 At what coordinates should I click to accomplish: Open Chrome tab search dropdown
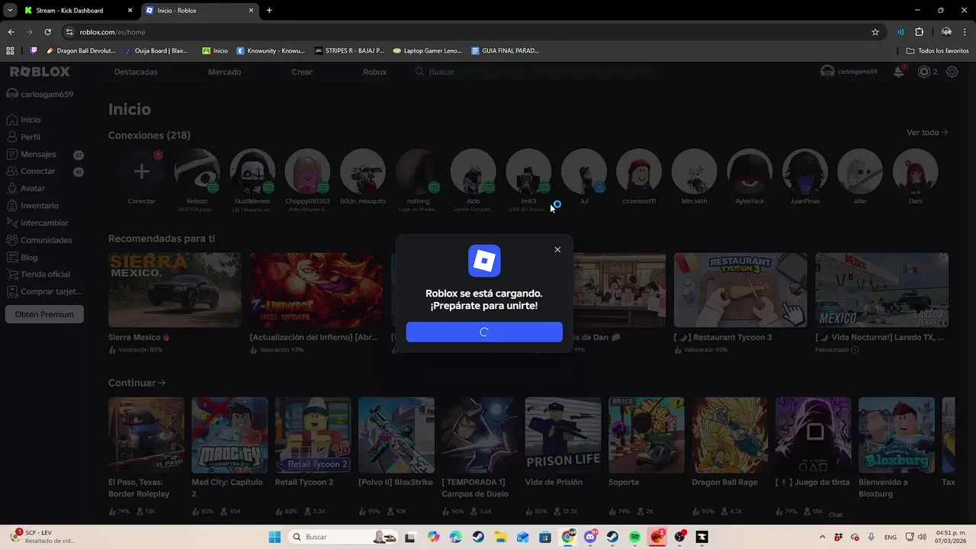tap(10, 11)
